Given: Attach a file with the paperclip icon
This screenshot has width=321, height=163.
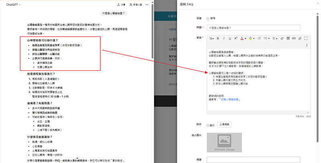Looking at the screenshot, I should click(x=300, y=38).
